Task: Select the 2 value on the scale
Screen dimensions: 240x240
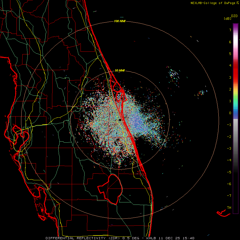Action: click(230, 89)
